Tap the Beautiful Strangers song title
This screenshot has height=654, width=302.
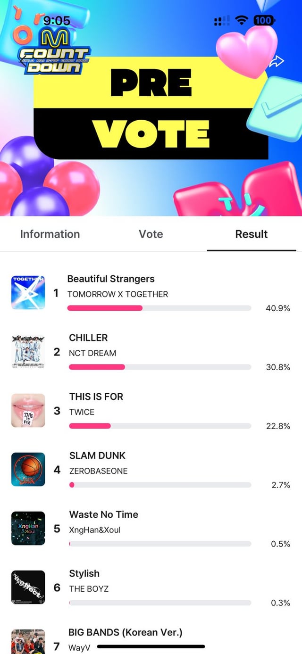pyautogui.click(x=111, y=279)
